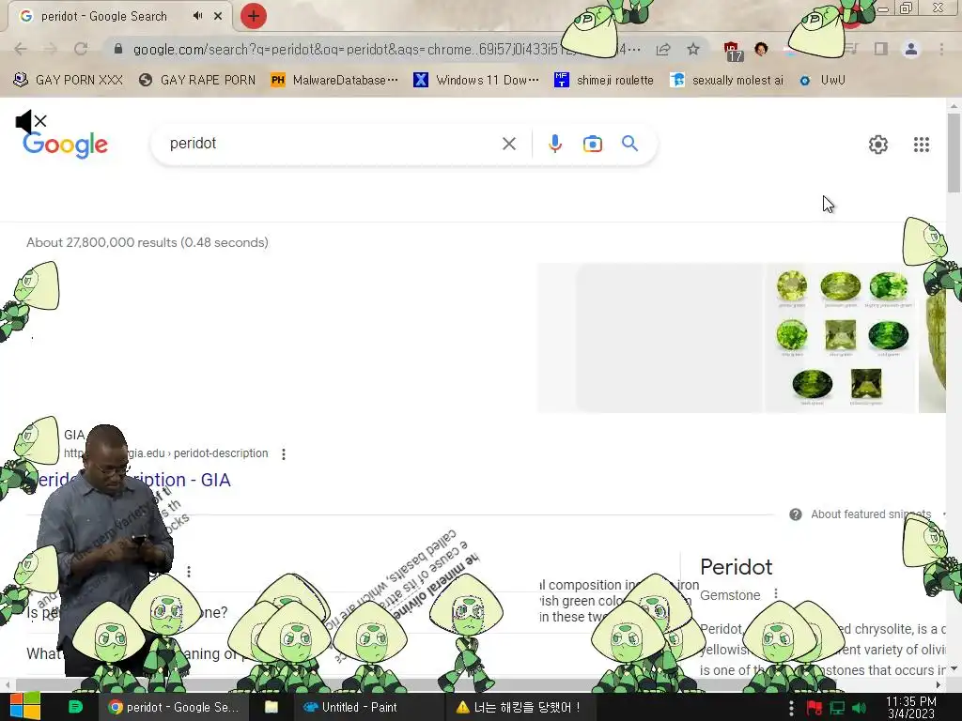This screenshot has width=962, height=721.
Task: Mute the tab audio speaker icon
Action: click(x=197, y=16)
